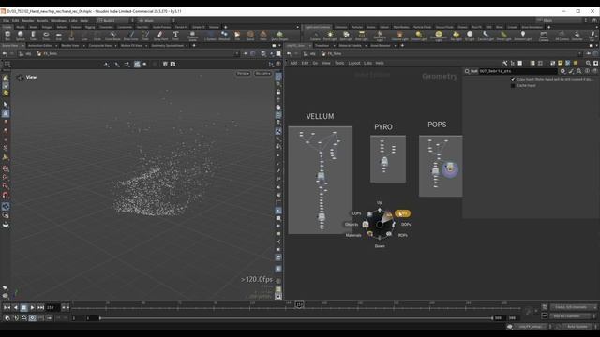Select the Grid shelf tool
This screenshot has height=337, width=600.
pyautogui.click(x=58, y=36)
